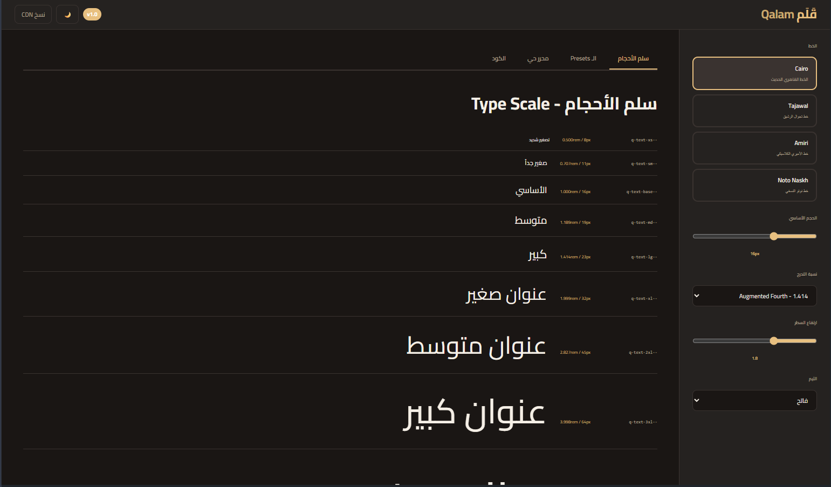831x487 pixels.
Task: Click the q-text-xs-- variable name
Action: tap(644, 140)
